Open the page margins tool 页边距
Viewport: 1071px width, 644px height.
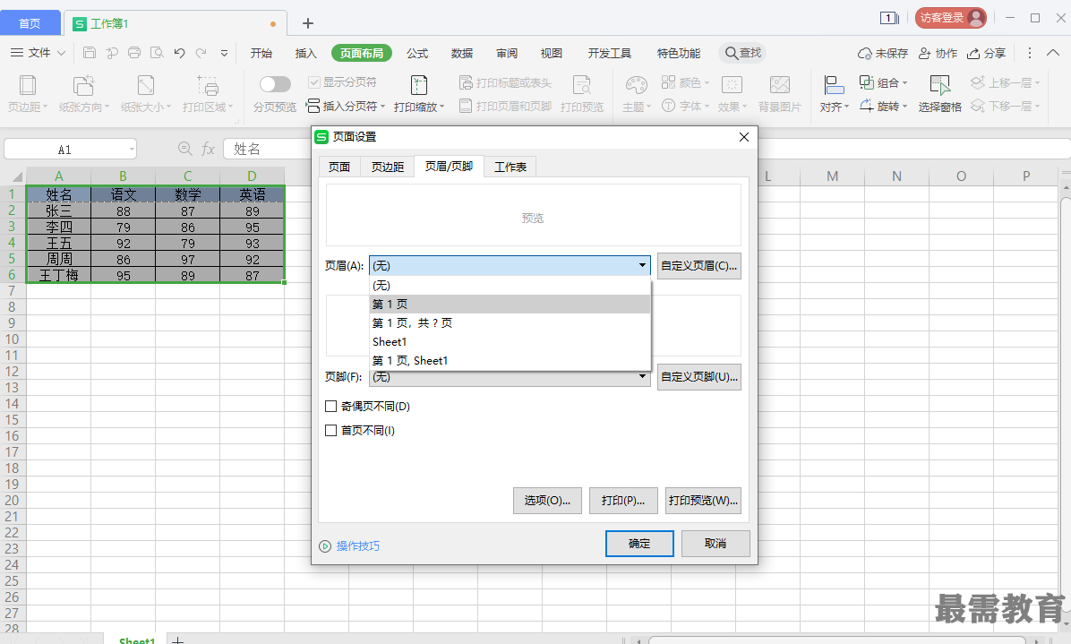pos(28,93)
